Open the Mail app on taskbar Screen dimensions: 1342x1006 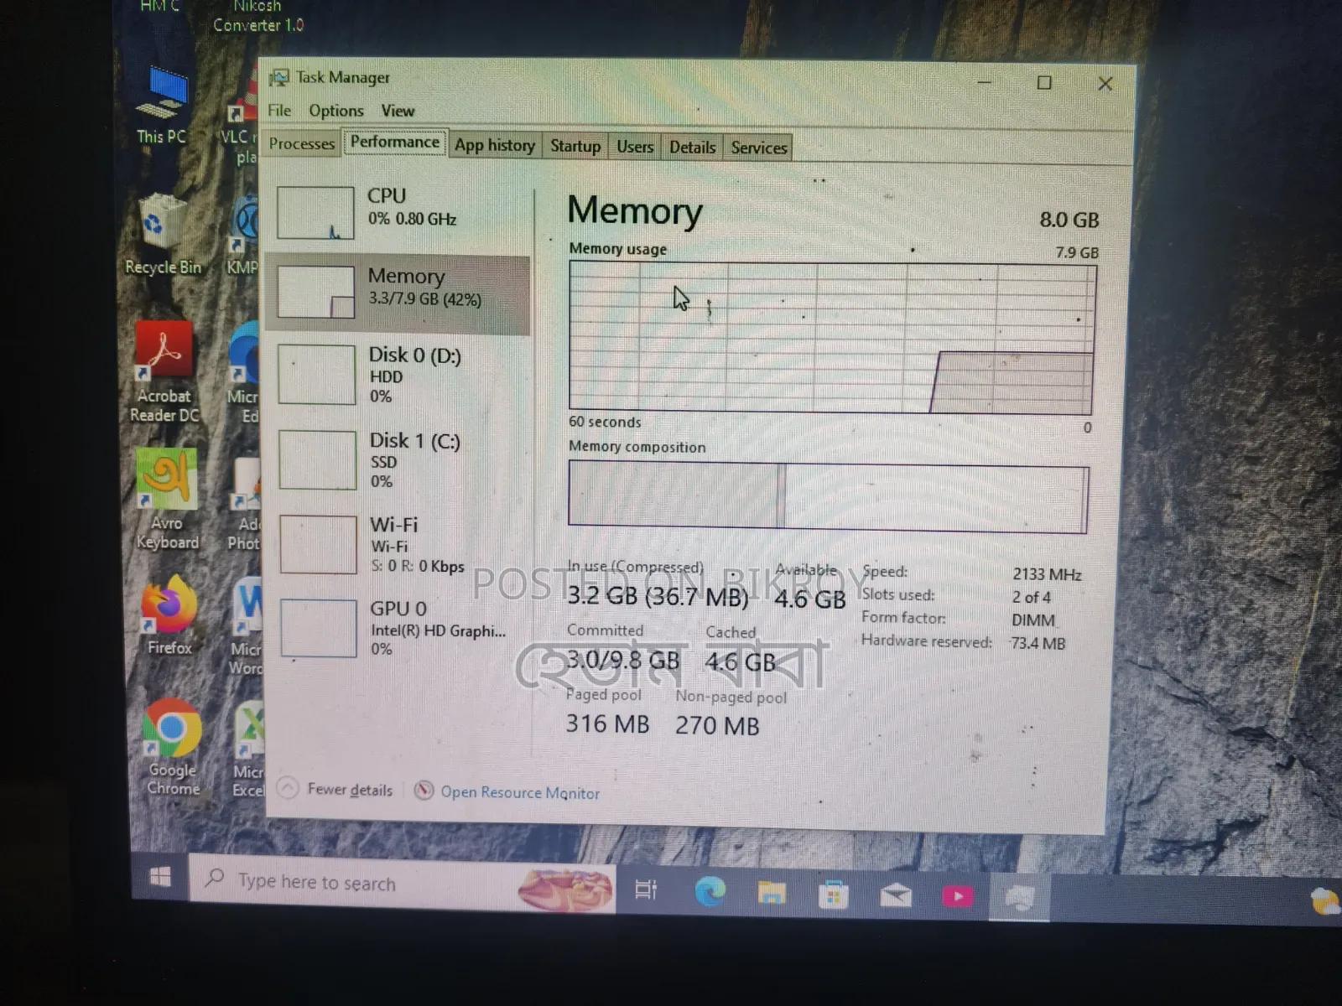point(896,896)
